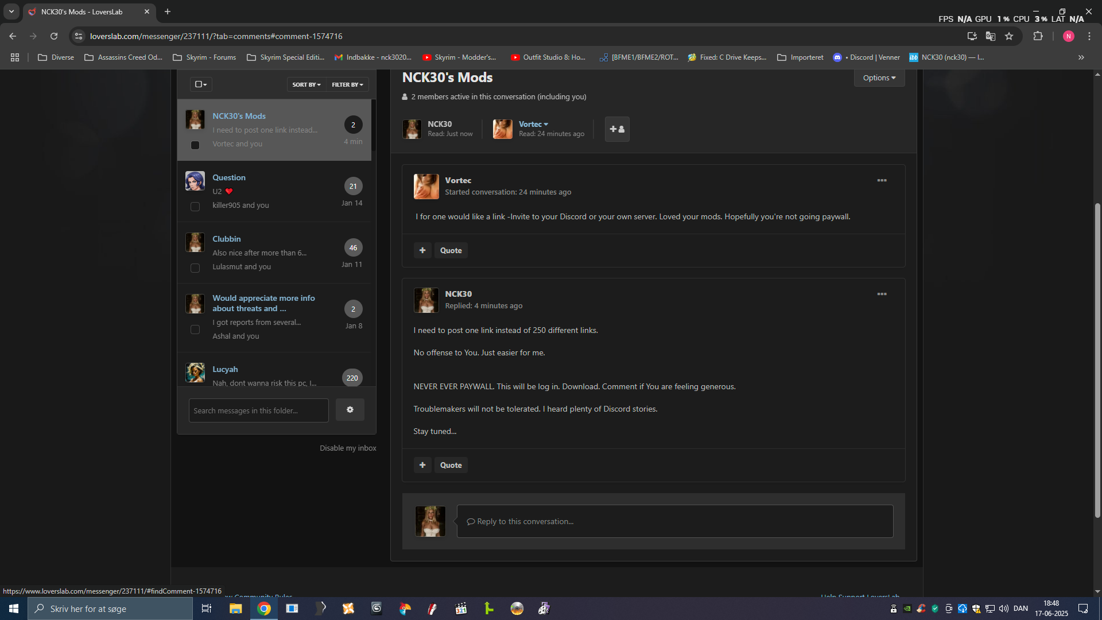Open Windows Security tray icon
Viewport: 1102px width, 620px height.
coord(976,609)
